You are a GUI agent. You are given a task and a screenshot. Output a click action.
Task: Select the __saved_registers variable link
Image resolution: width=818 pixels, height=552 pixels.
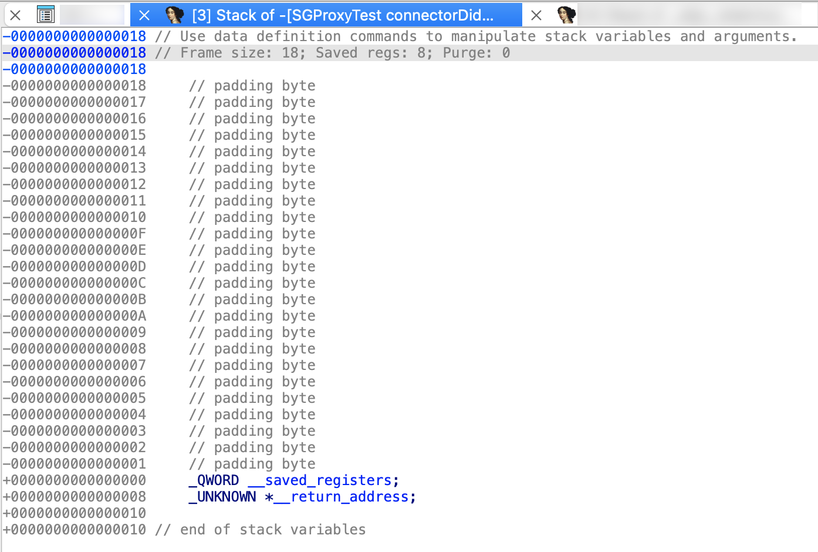[x=321, y=480]
